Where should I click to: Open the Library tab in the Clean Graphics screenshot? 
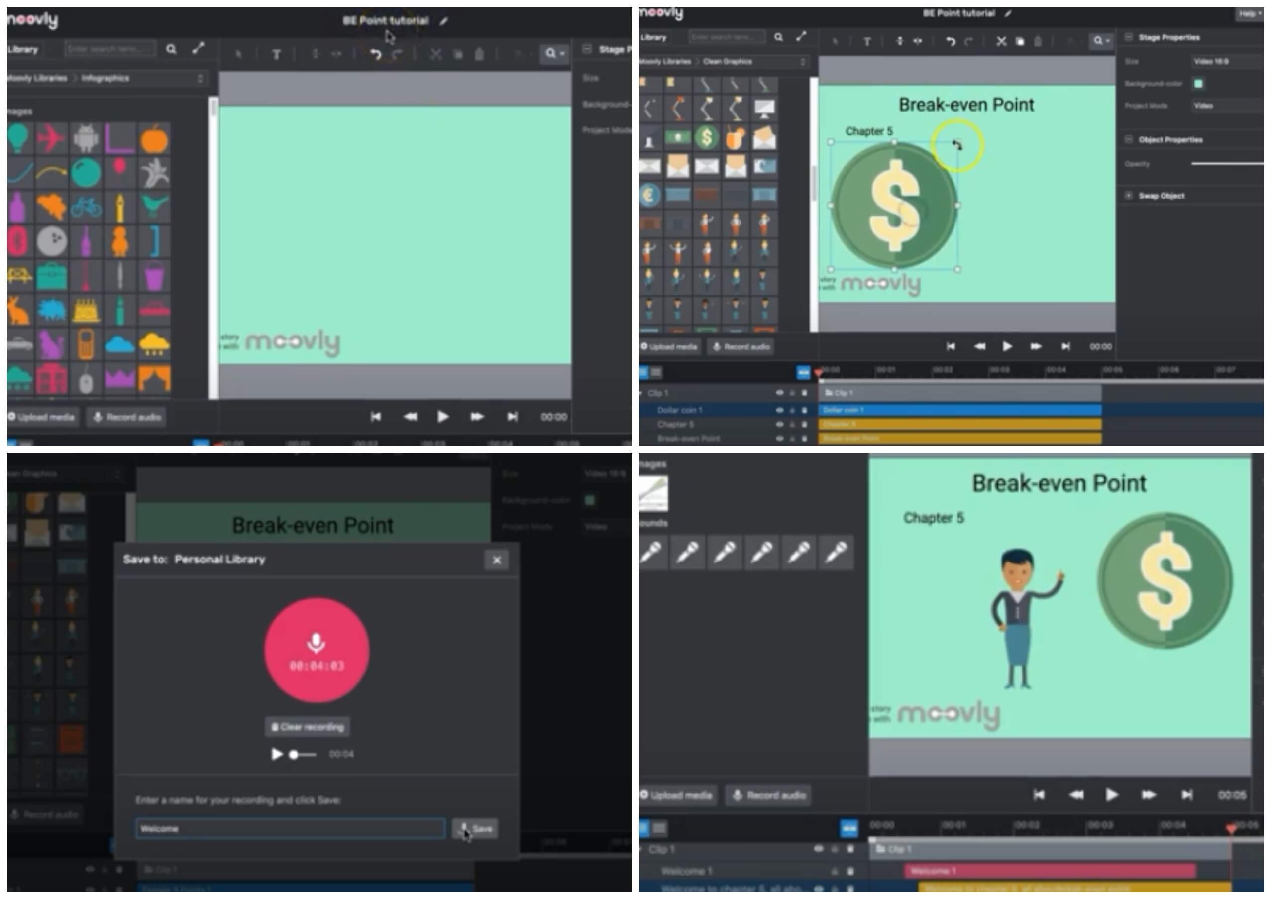tap(654, 37)
